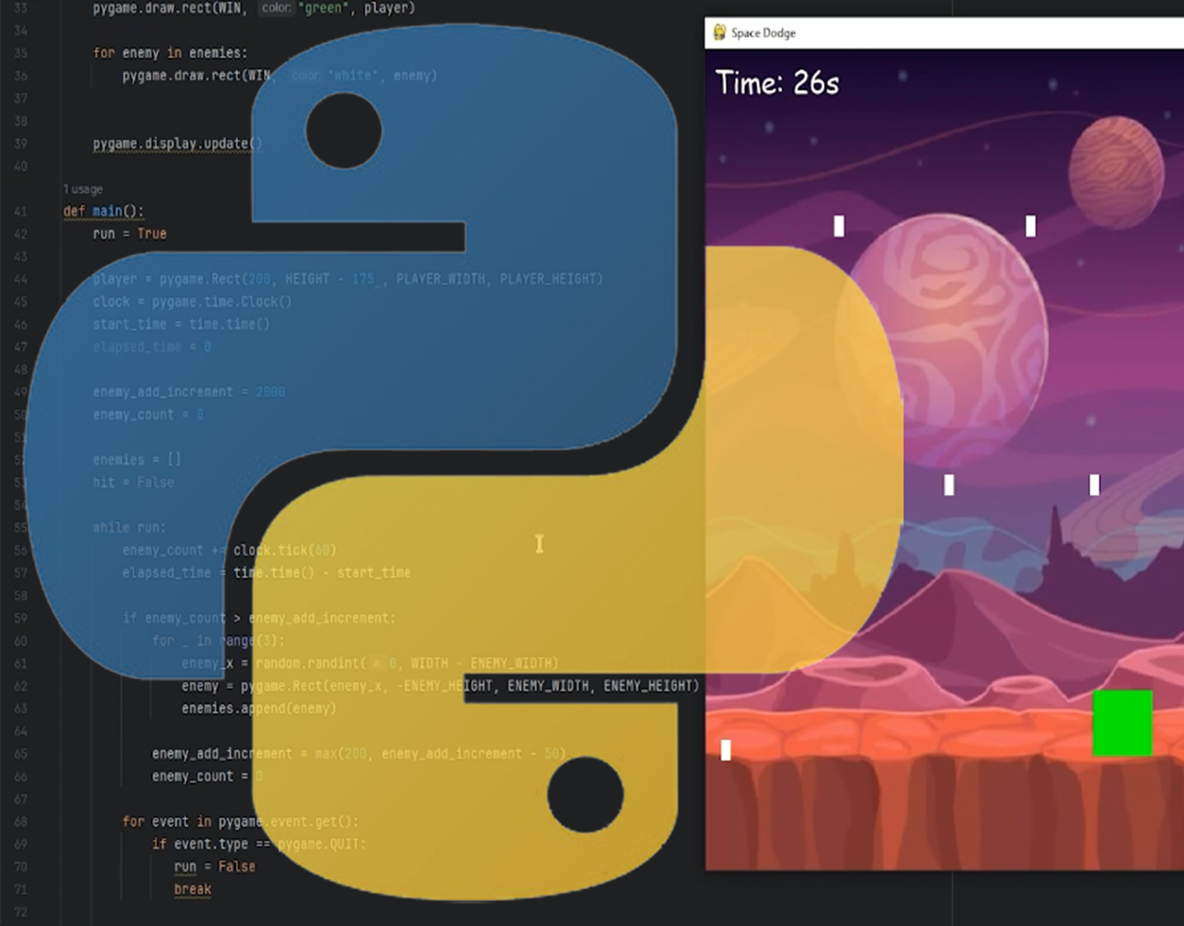Click "ENEMY_WIDTH, ENEMY_HEIGHT)" on line 62

click(603, 686)
